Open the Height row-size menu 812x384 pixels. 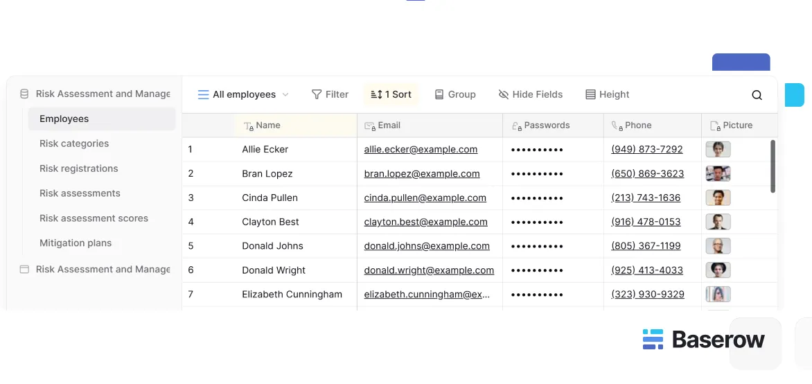pos(607,95)
